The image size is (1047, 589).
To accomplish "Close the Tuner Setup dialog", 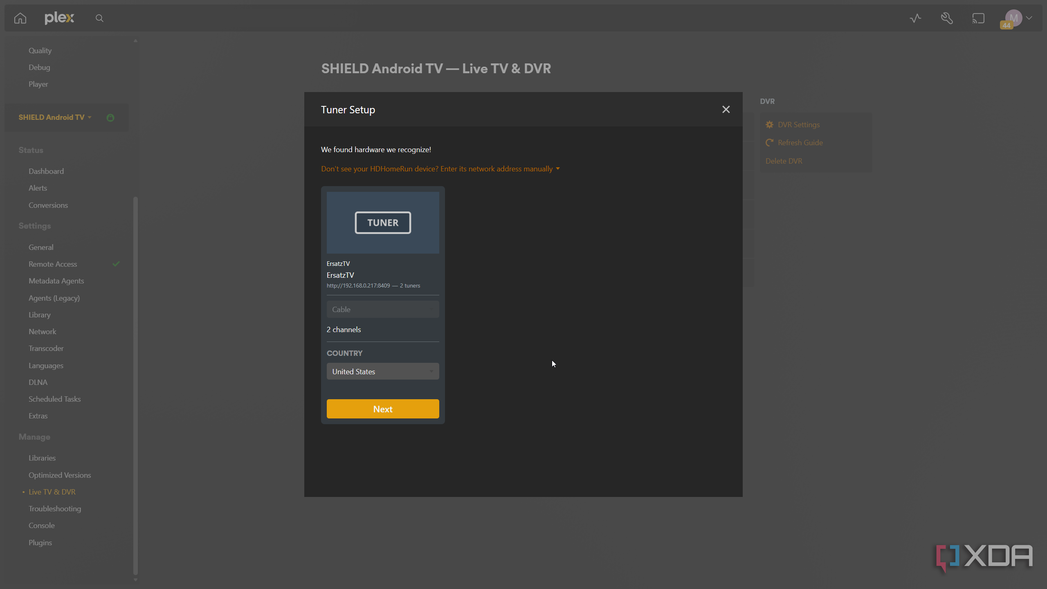I will pos(726,109).
